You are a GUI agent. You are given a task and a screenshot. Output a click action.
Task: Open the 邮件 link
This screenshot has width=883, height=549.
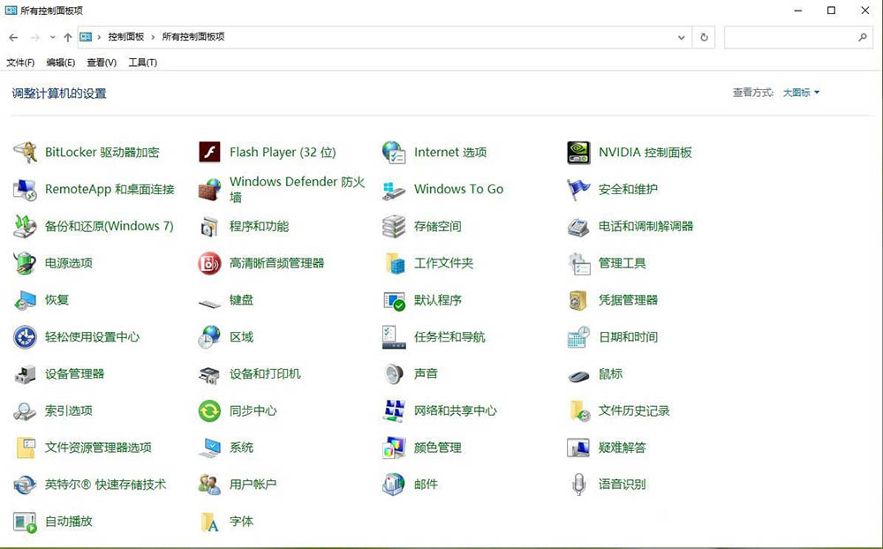(426, 485)
